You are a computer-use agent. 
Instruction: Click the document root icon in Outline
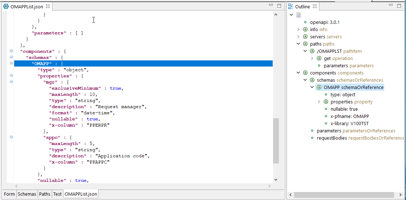299,15
